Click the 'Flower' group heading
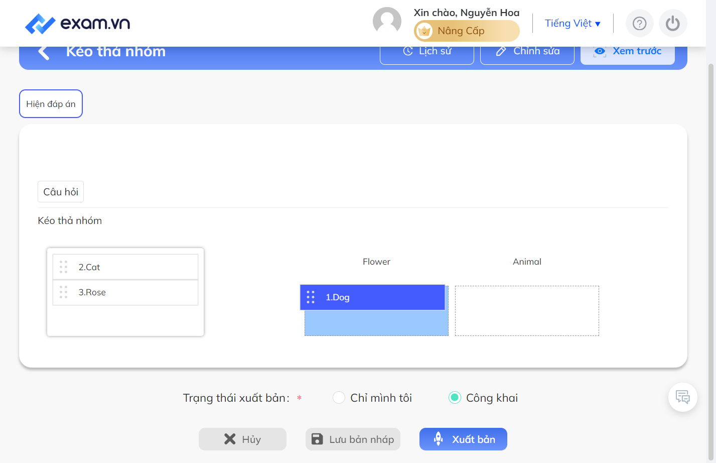The width and height of the screenshot is (716, 463). coord(376,262)
